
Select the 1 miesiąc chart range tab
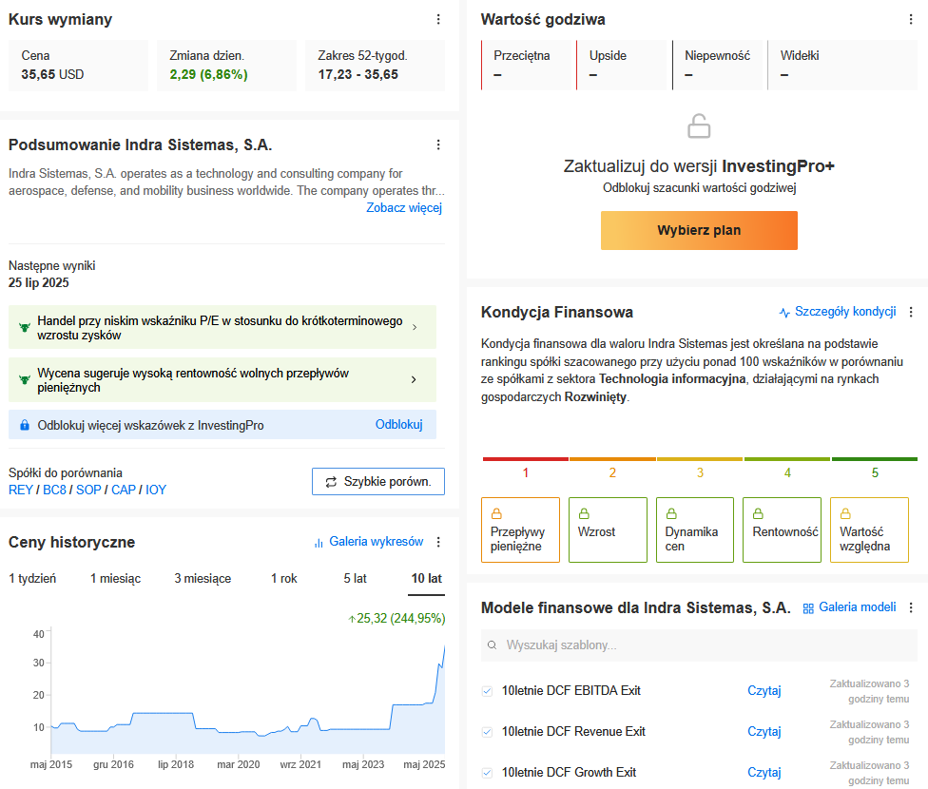point(115,579)
